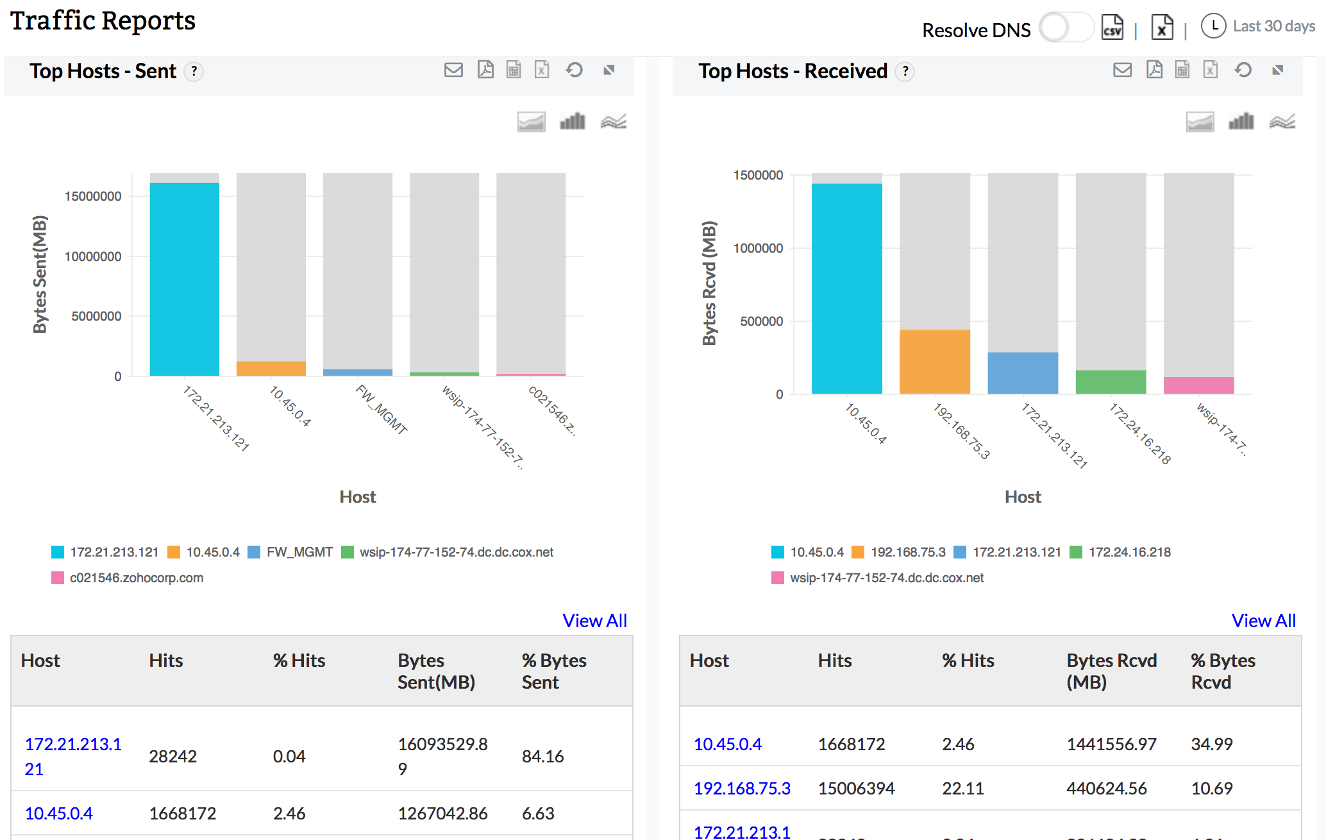
Task: Open host link 192.168.75.3 in Received table
Action: (742, 788)
